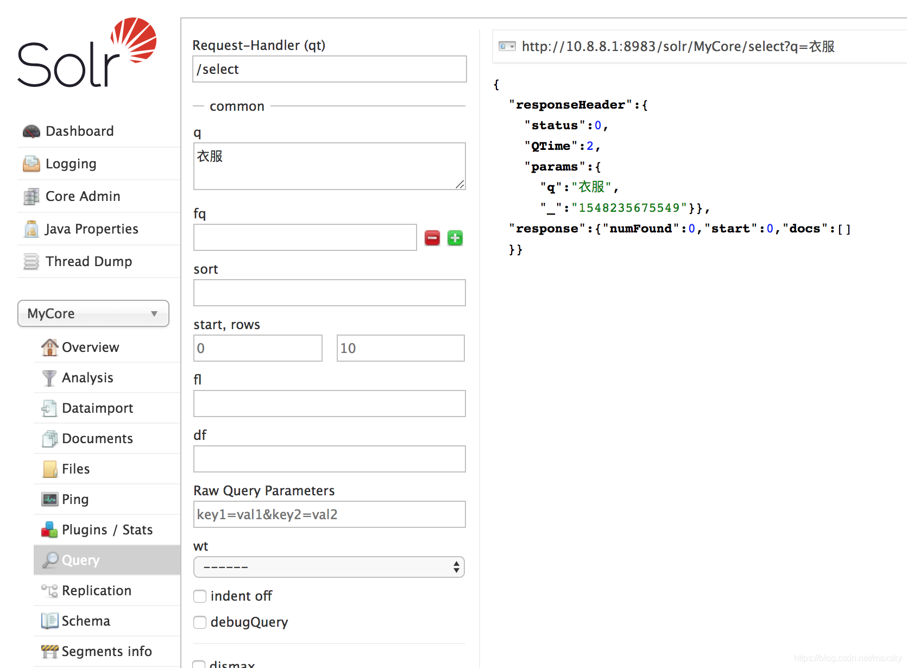The height and width of the screenshot is (668, 907).
Task: Toggle the indent off checkbox
Action: click(x=200, y=596)
